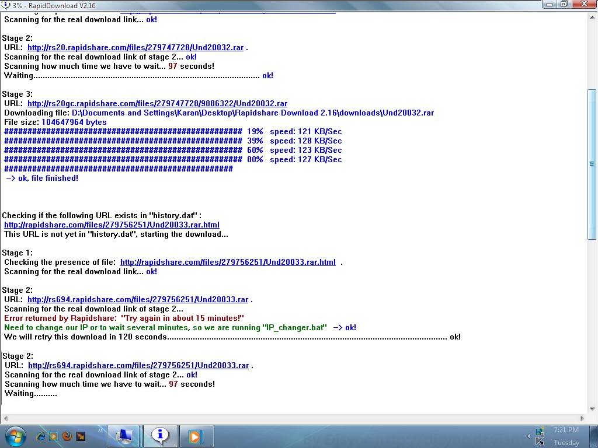This screenshot has width=598, height=448.
Task: Click the '104647964 bytes' file size
Action: (x=74, y=123)
